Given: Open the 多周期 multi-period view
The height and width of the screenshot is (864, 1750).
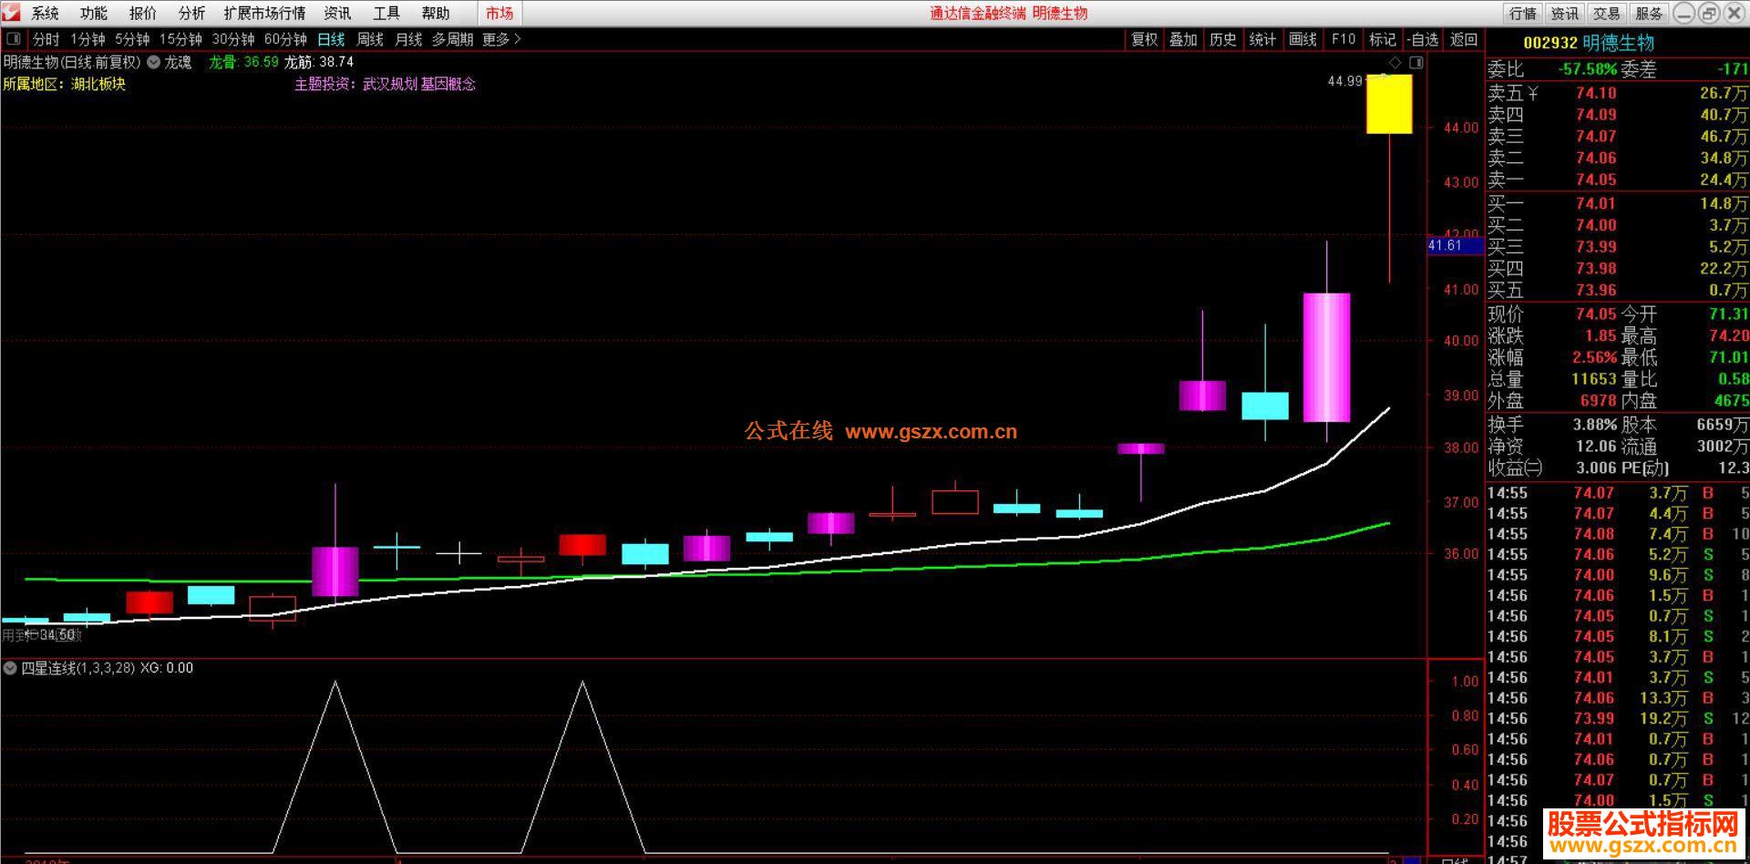Looking at the screenshot, I should click(452, 39).
